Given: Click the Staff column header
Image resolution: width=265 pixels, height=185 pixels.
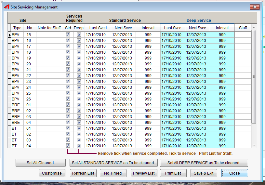Looking at the screenshot, I should tap(243, 28).
